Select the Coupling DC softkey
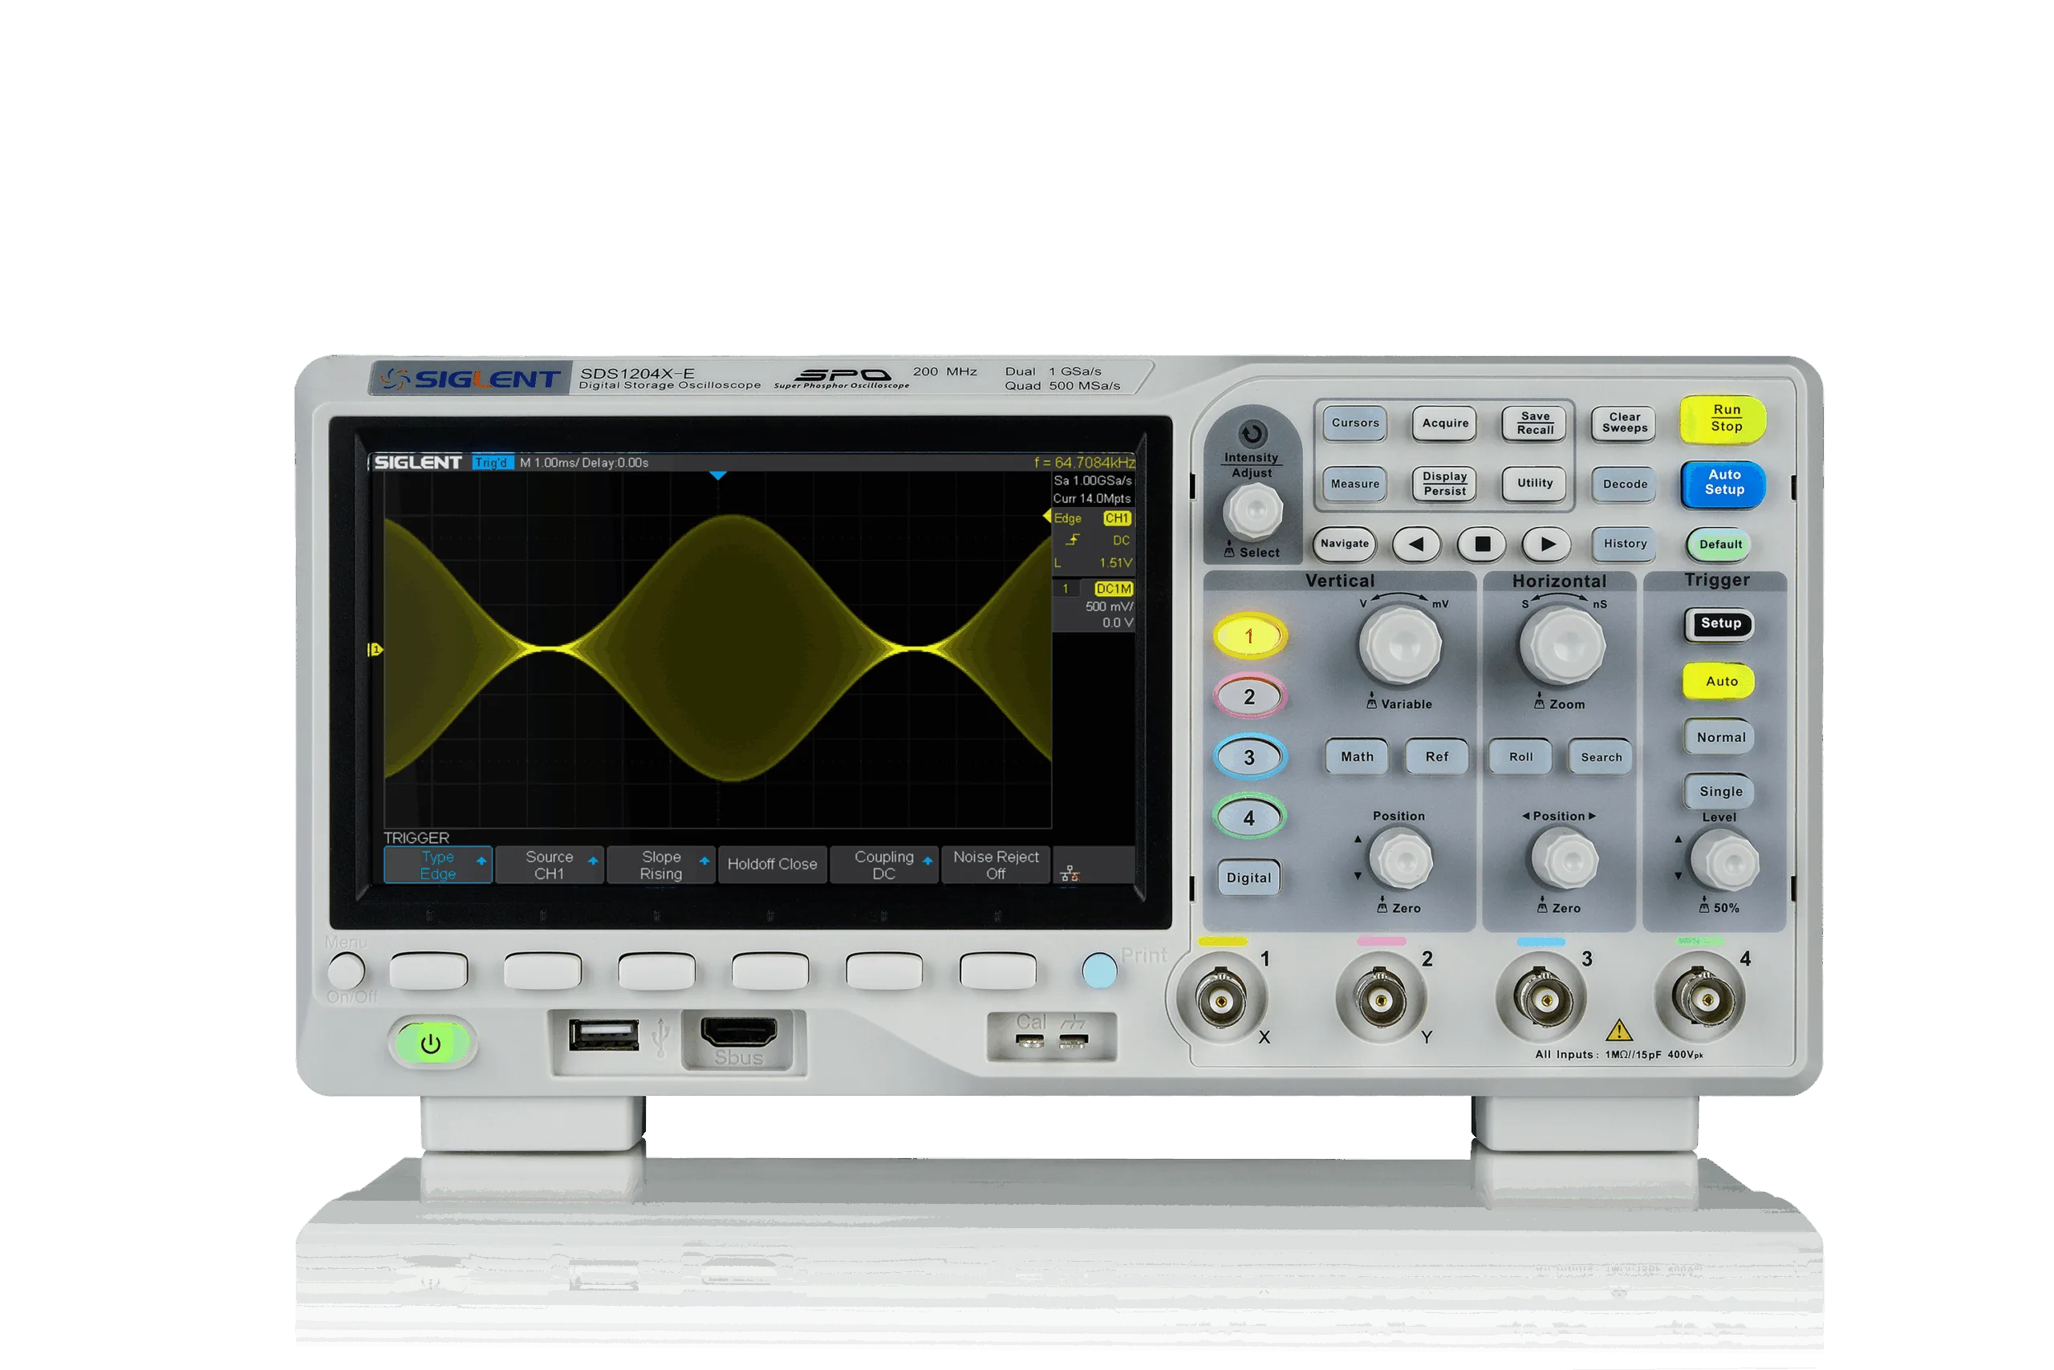 pyautogui.click(x=884, y=864)
